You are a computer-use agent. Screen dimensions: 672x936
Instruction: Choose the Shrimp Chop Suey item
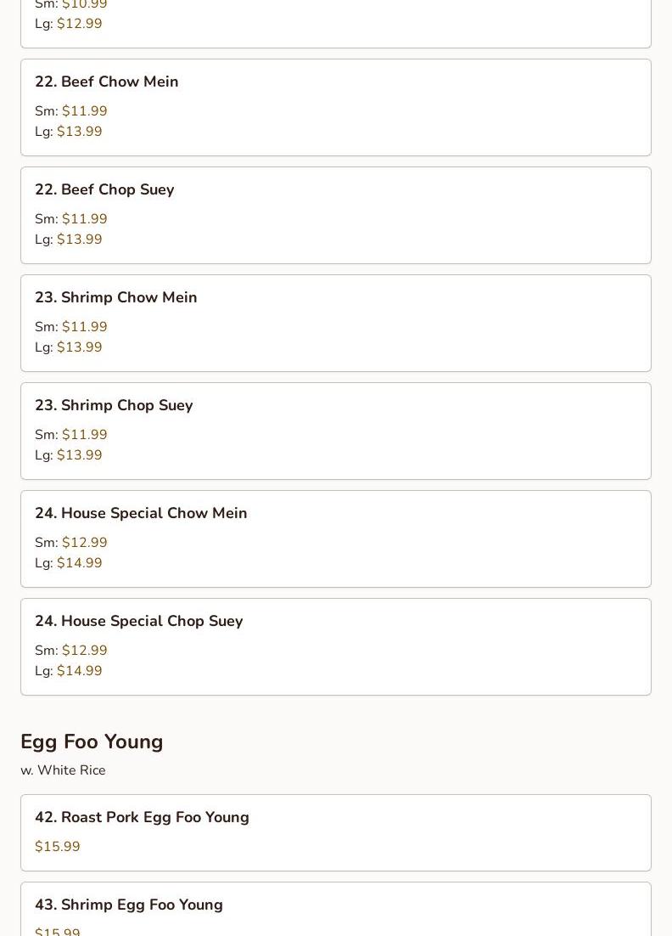(114, 405)
